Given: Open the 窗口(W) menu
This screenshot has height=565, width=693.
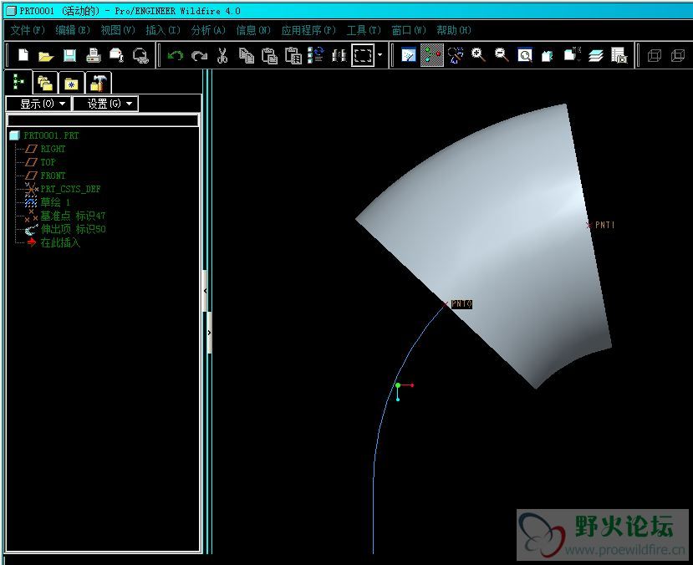Looking at the screenshot, I should pos(409,30).
